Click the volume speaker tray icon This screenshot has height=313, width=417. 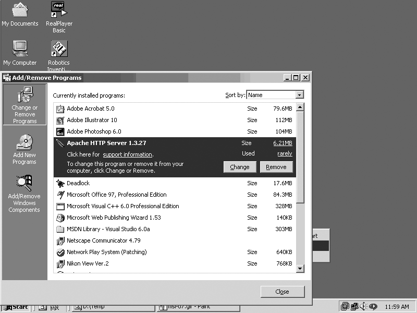[363, 306]
